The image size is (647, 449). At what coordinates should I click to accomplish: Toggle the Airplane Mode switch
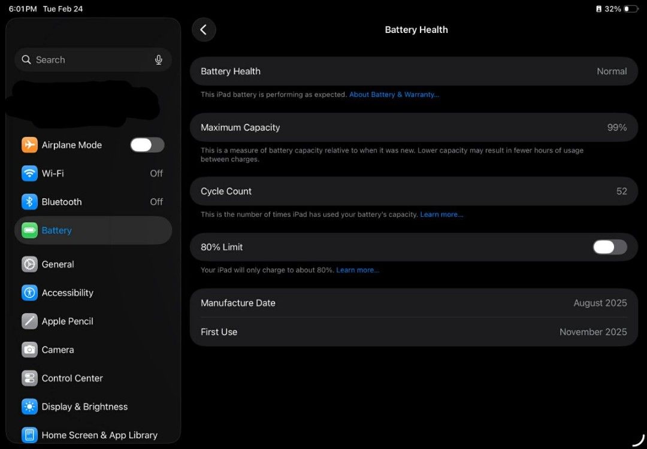click(147, 145)
